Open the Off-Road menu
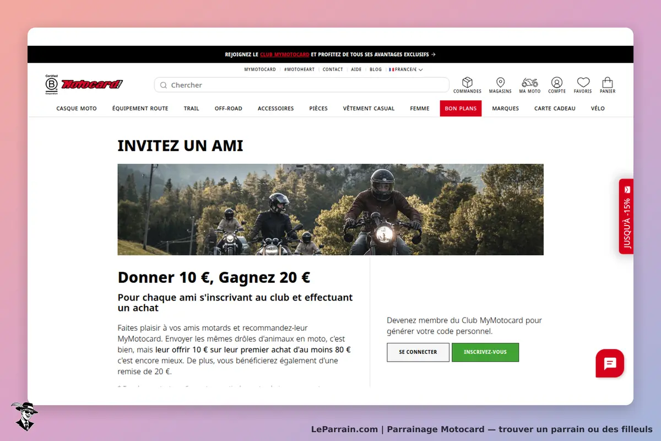Viewport: 661px width, 441px height. coord(229,109)
